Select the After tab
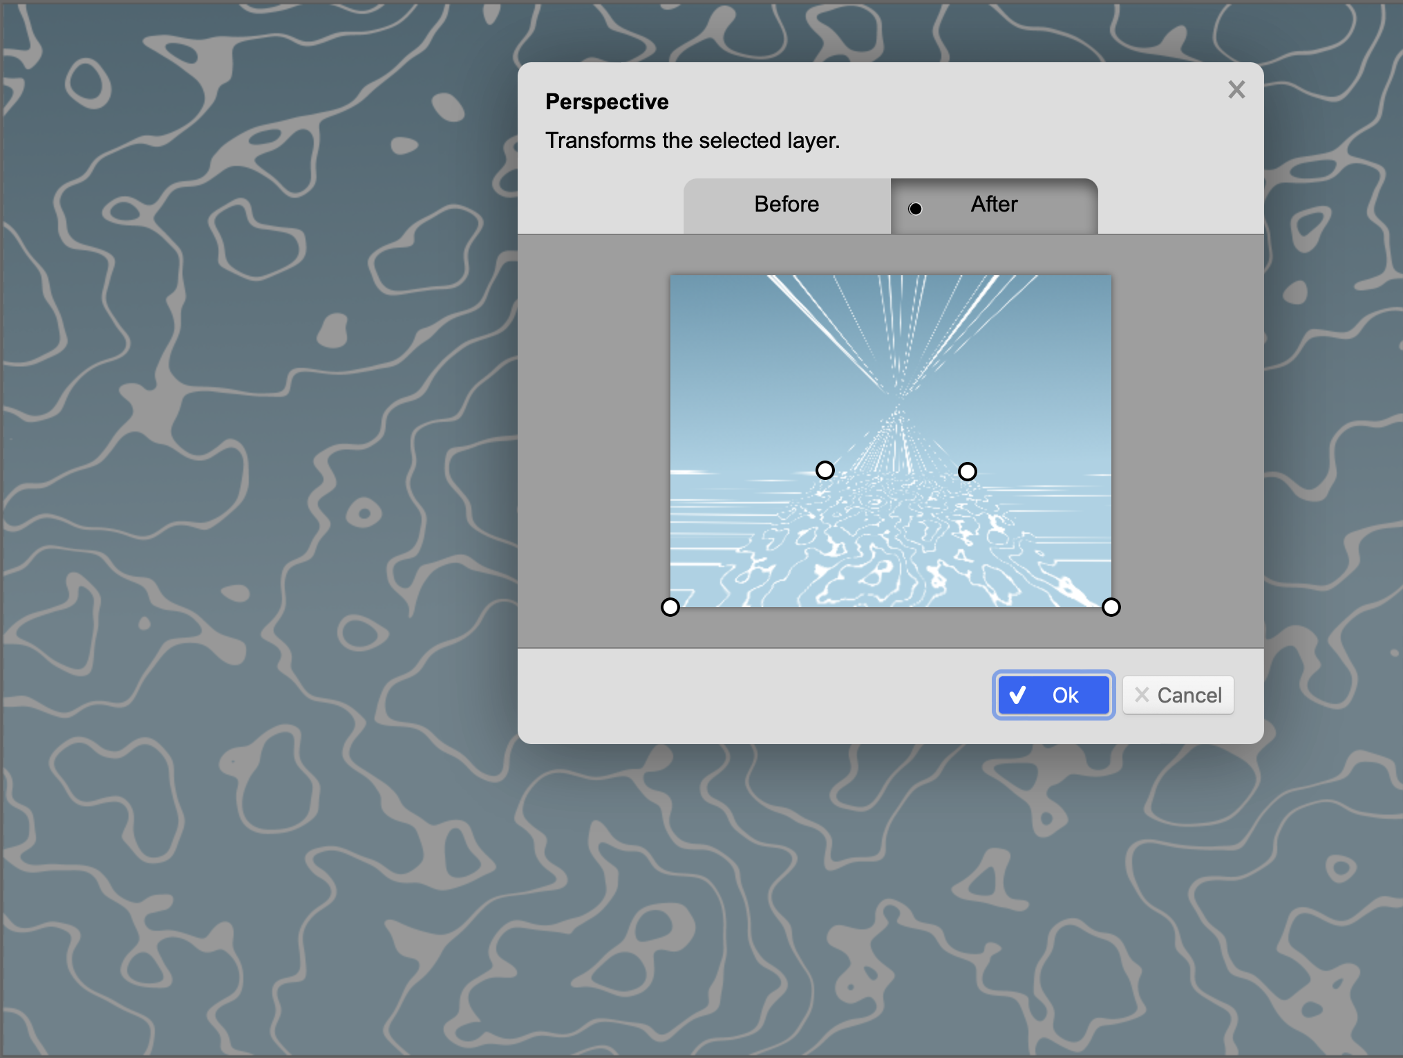This screenshot has width=1403, height=1058. pos(994,205)
